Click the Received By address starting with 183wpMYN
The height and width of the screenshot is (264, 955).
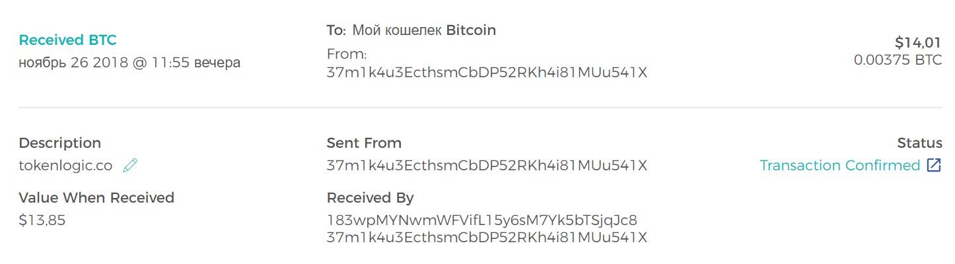point(482,220)
